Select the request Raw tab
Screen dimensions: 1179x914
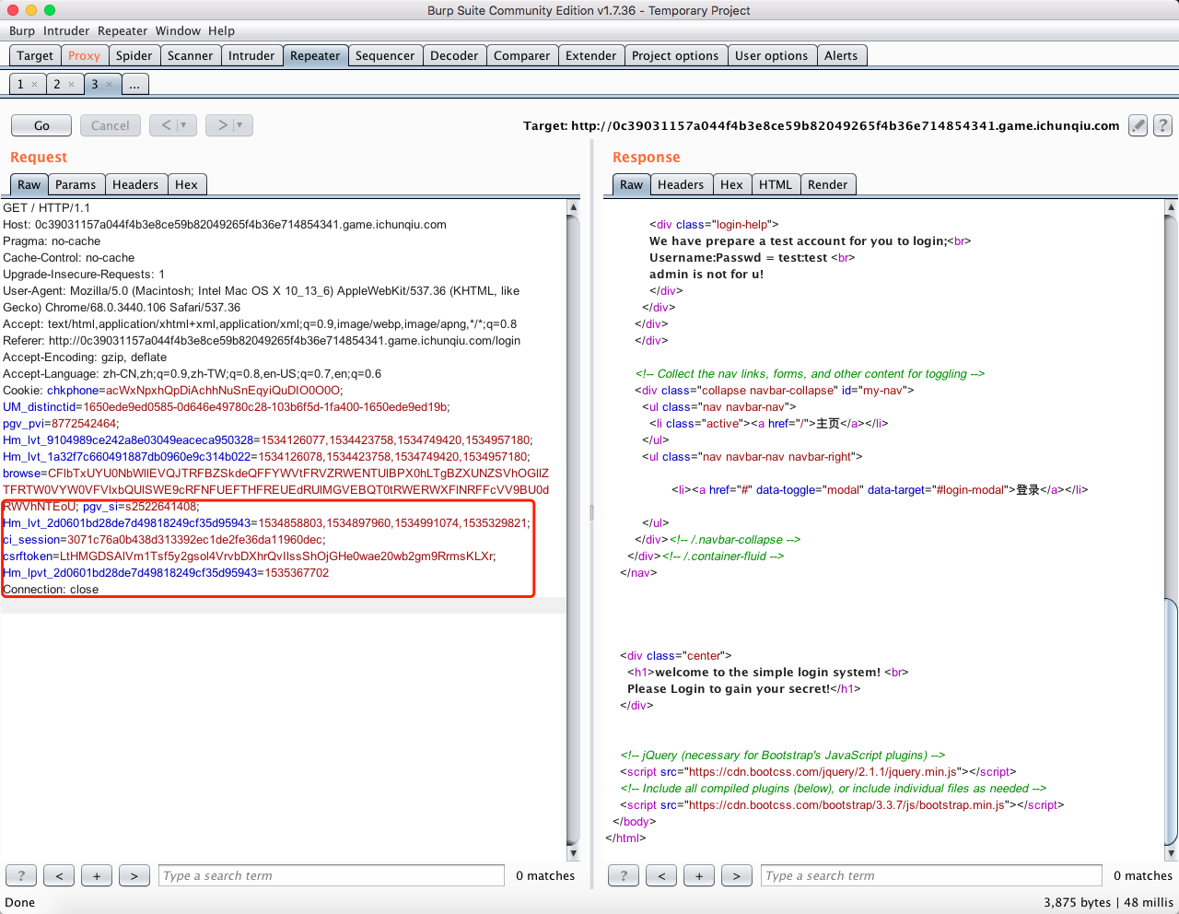[29, 184]
